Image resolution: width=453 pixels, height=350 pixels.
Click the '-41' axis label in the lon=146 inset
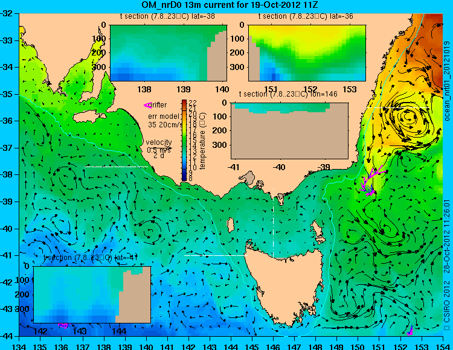(233, 167)
